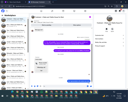Image resolution: width=128 pixels, height=102 pixels.
Task: Click back arrow next to Marketplace
Action: tap(3, 15)
